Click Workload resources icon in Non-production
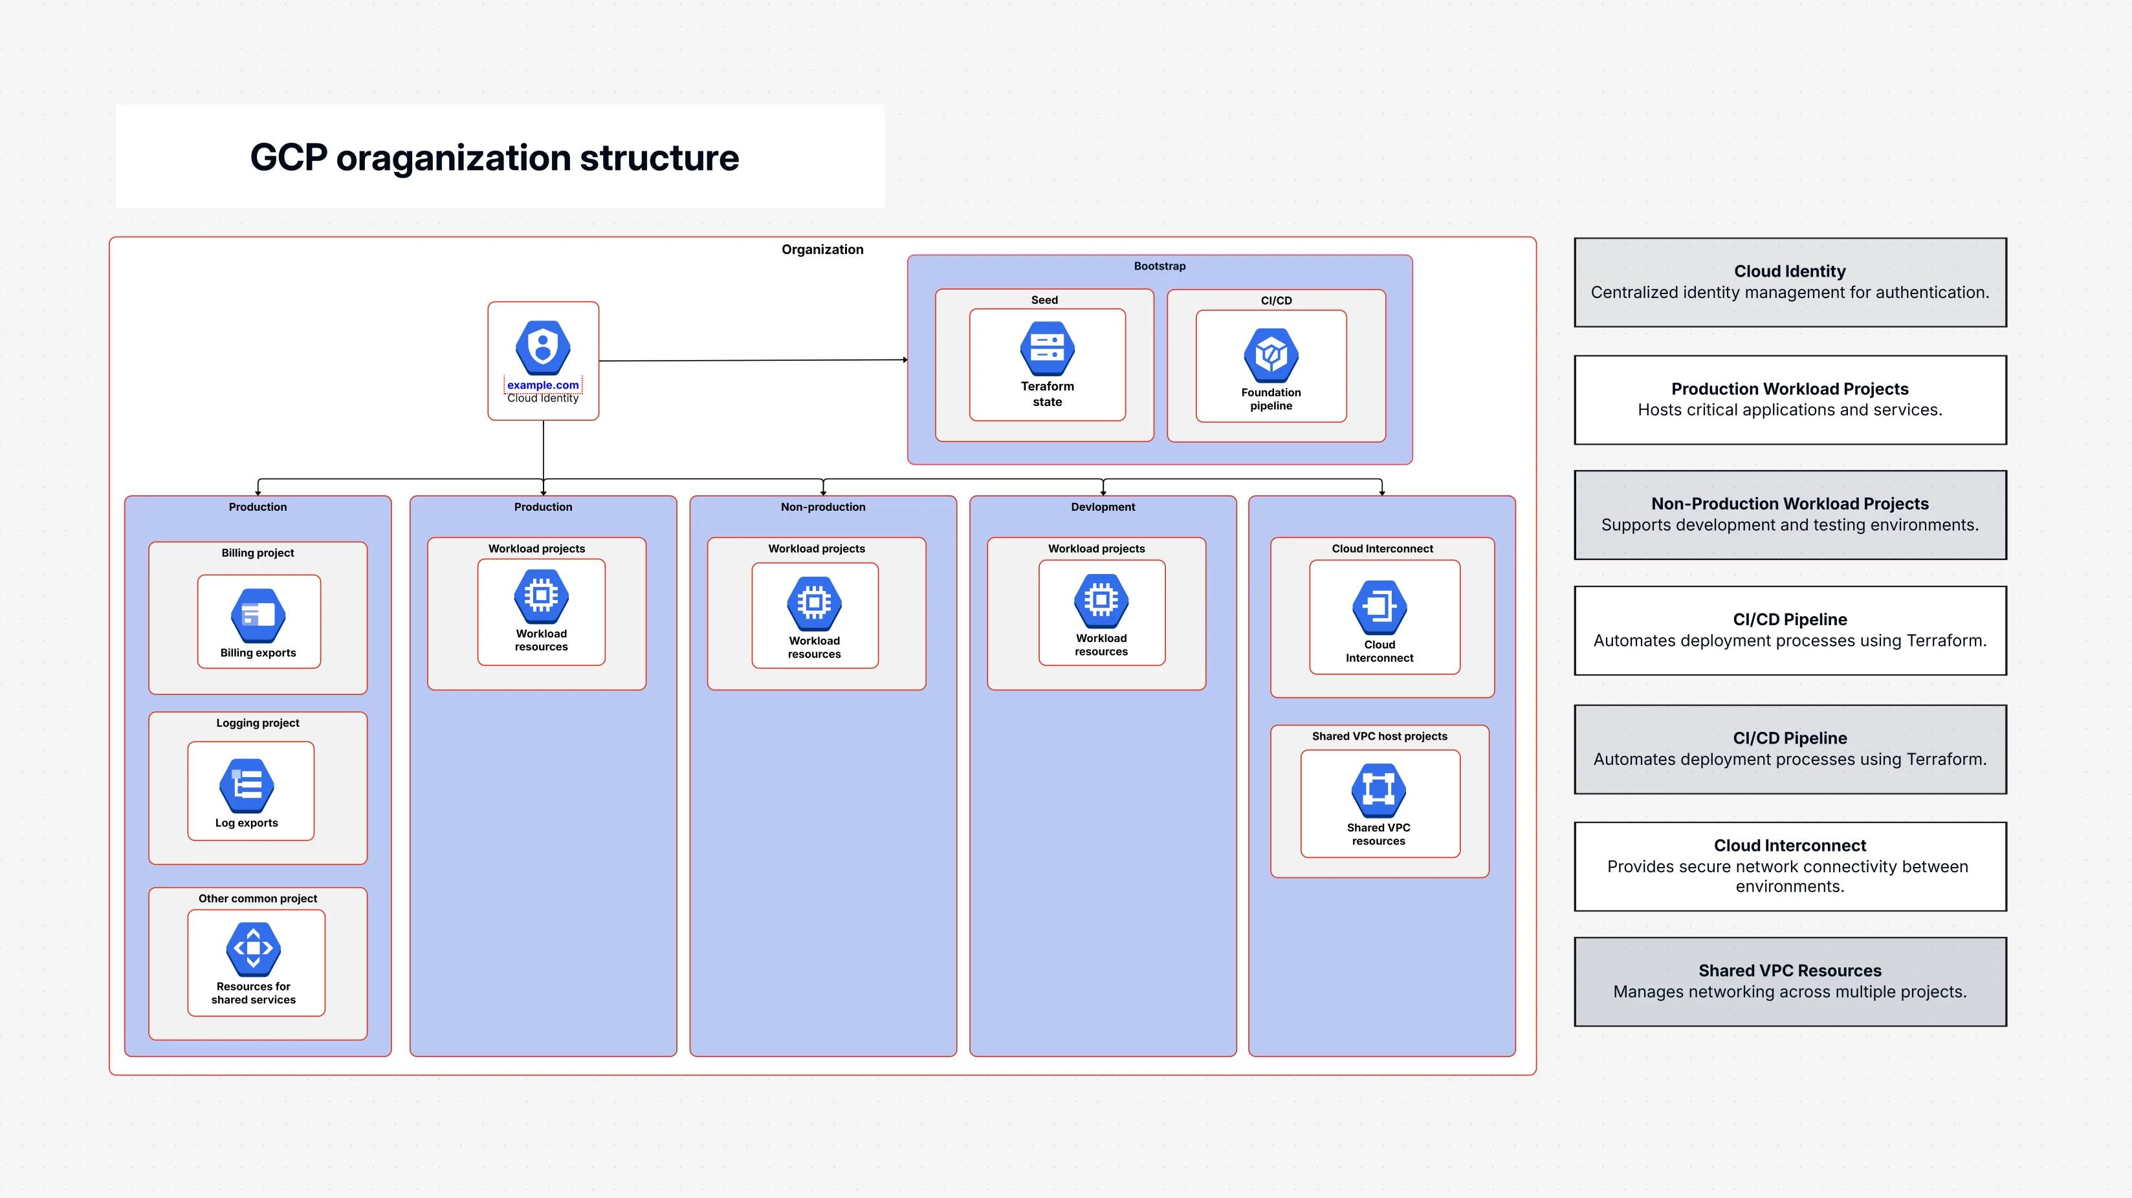This screenshot has height=1198, width=2132. 815,604
